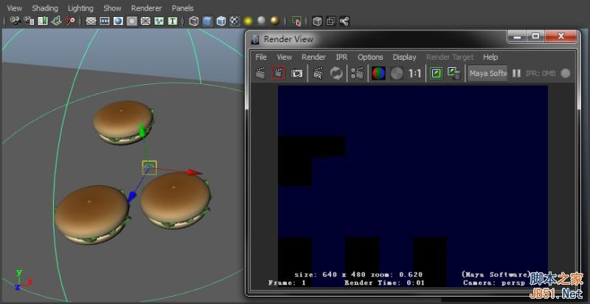Click redo previous render clapperboard icon

pyautogui.click(x=260, y=73)
